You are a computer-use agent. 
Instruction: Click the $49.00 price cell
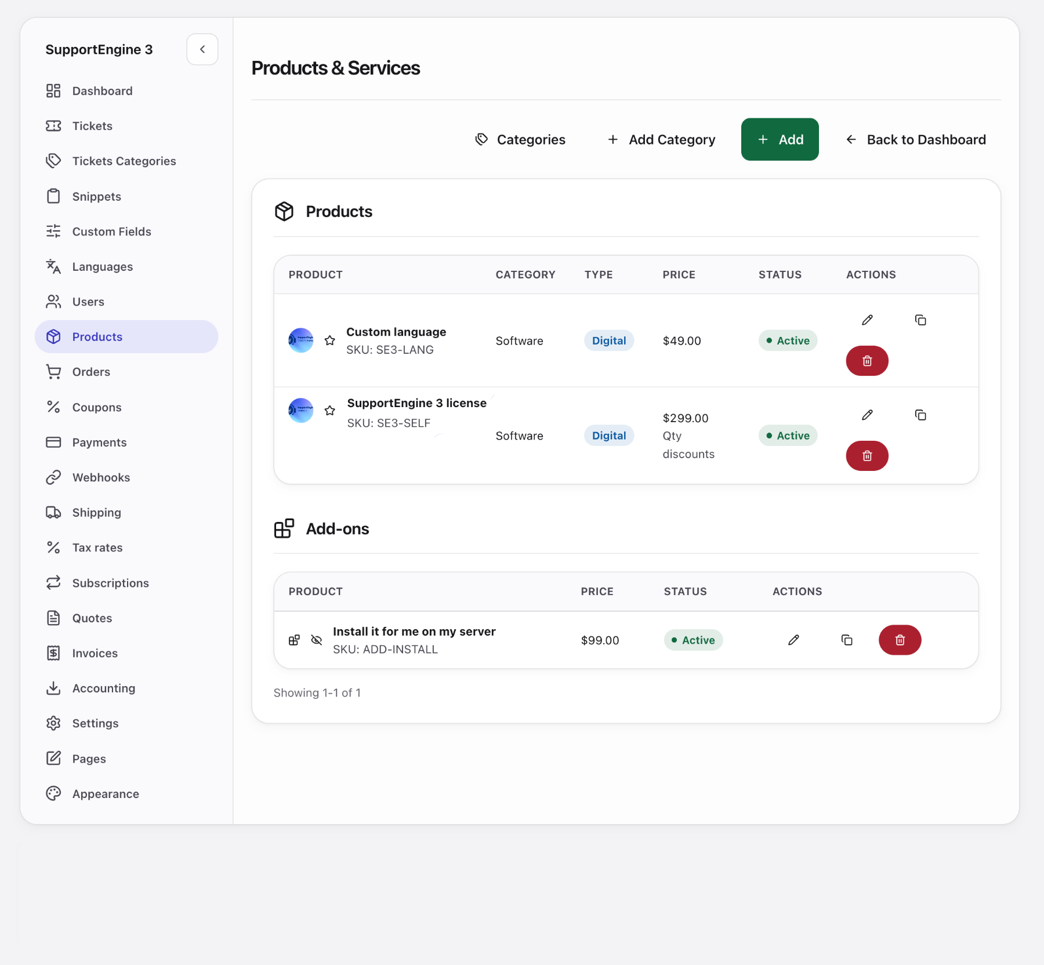pos(682,341)
